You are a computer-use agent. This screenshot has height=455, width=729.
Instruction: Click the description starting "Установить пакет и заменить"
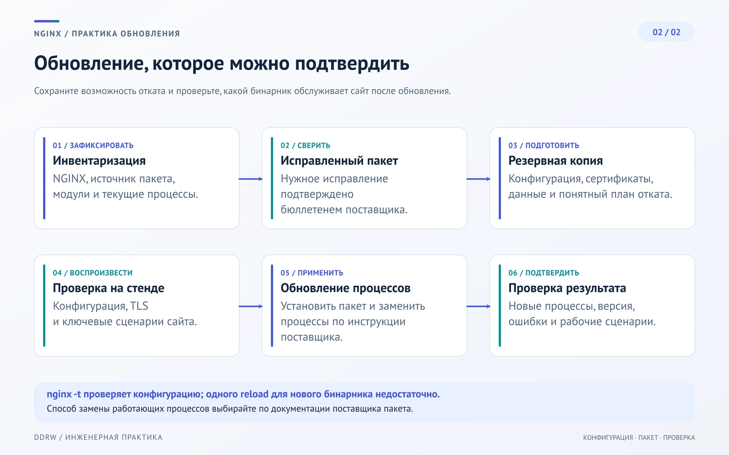click(x=353, y=322)
